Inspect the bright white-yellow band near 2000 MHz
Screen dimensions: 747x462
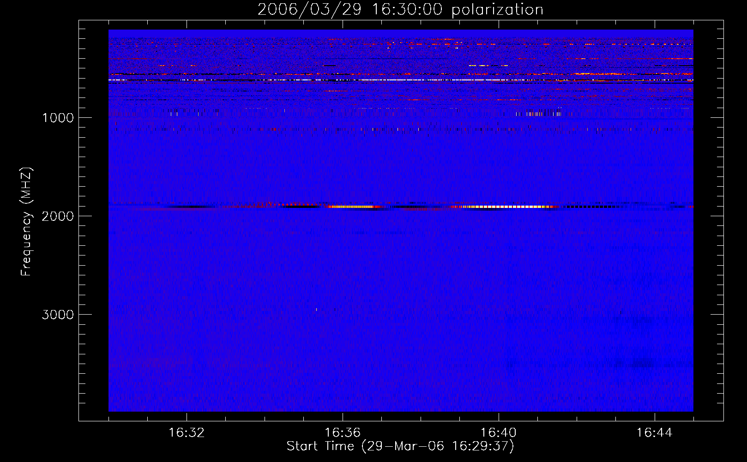pyautogui.click(x=506, y=207)
